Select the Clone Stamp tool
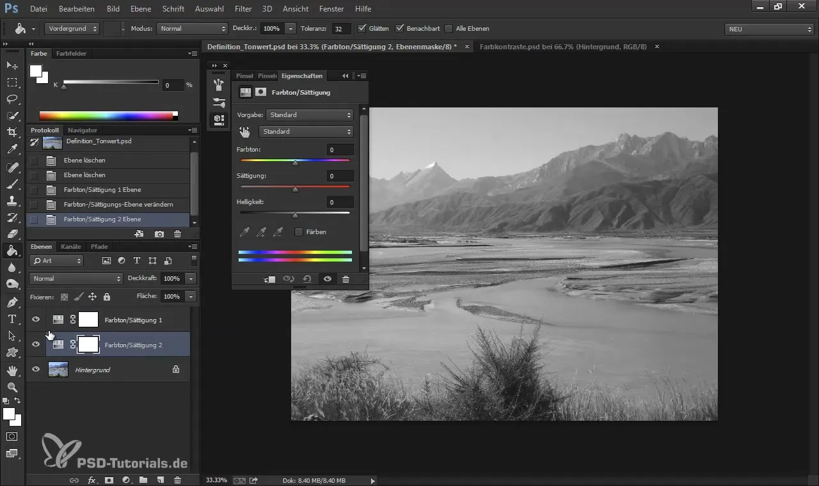 [x=12, y=201]
